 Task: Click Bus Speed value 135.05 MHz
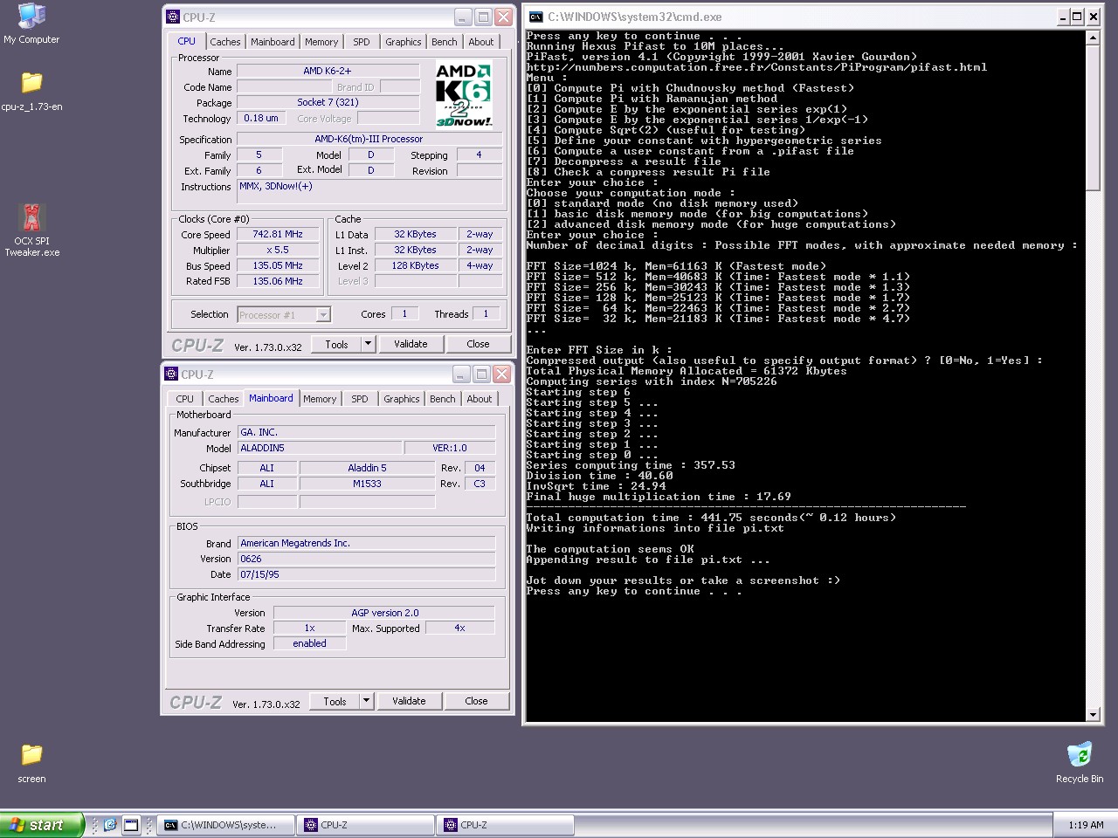tap(279, 266)
